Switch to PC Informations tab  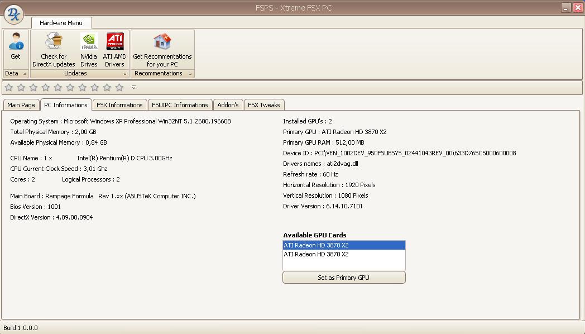point(66,105)
